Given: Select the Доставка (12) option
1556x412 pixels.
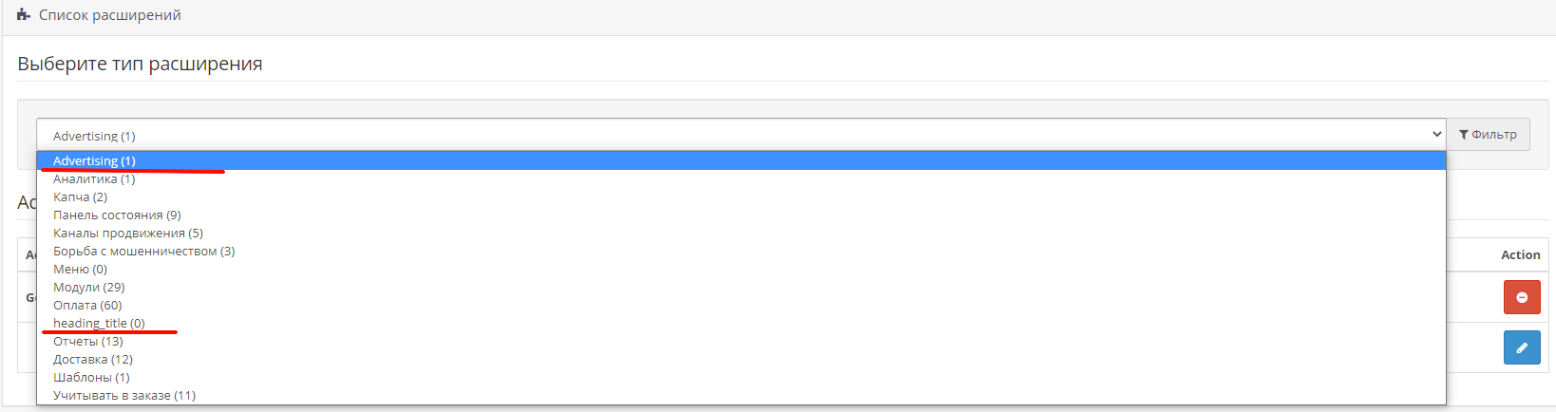Looking at the screenshot, I should point(741,360).
